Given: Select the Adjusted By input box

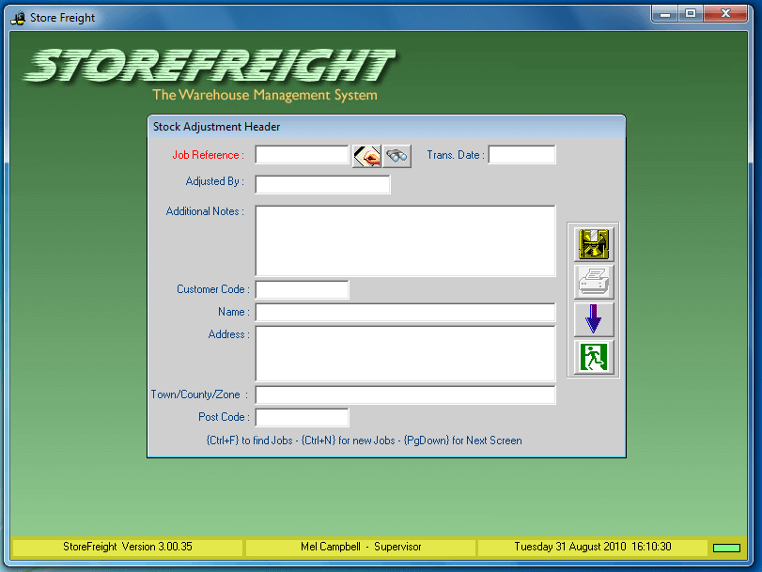Looking at the screenshot, I should coord(322,185).
